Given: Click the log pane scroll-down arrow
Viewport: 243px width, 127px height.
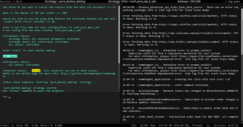Looking at the screenshot, I should point(242,123).
